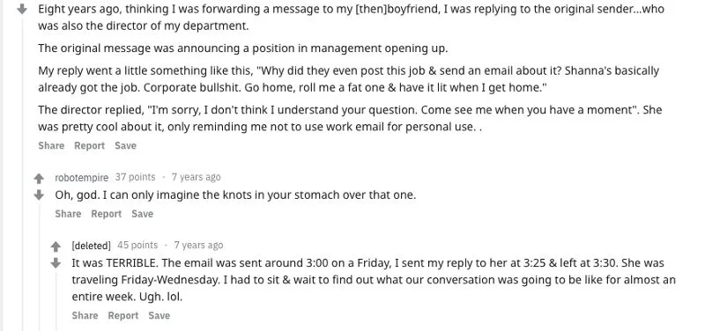The width and height of the screenshot is (705, 331).
Task: Save the 'It was TERRIBLE' reply
Action: [160, 315]
